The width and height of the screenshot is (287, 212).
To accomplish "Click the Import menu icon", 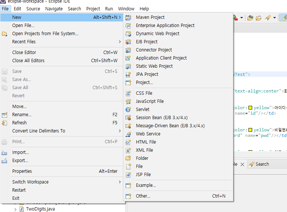I will (4, 152).
